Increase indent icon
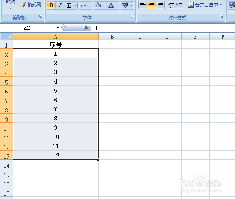 click(x=179, y=5)
